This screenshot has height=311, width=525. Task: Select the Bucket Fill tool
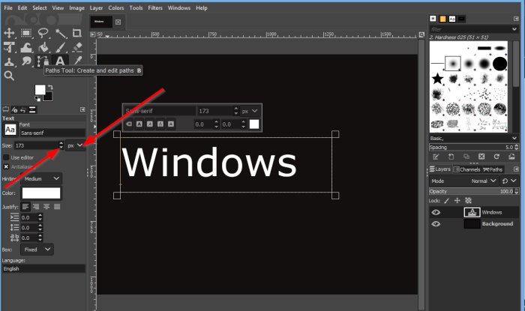click(x=43, y=47)
